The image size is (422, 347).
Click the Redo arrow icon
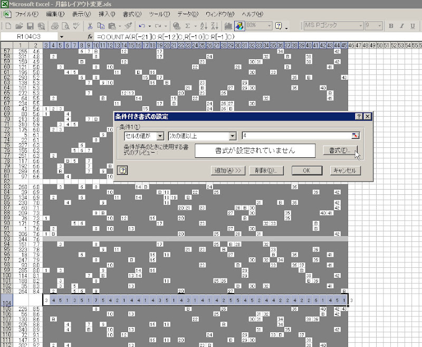[x=158, y=26]
